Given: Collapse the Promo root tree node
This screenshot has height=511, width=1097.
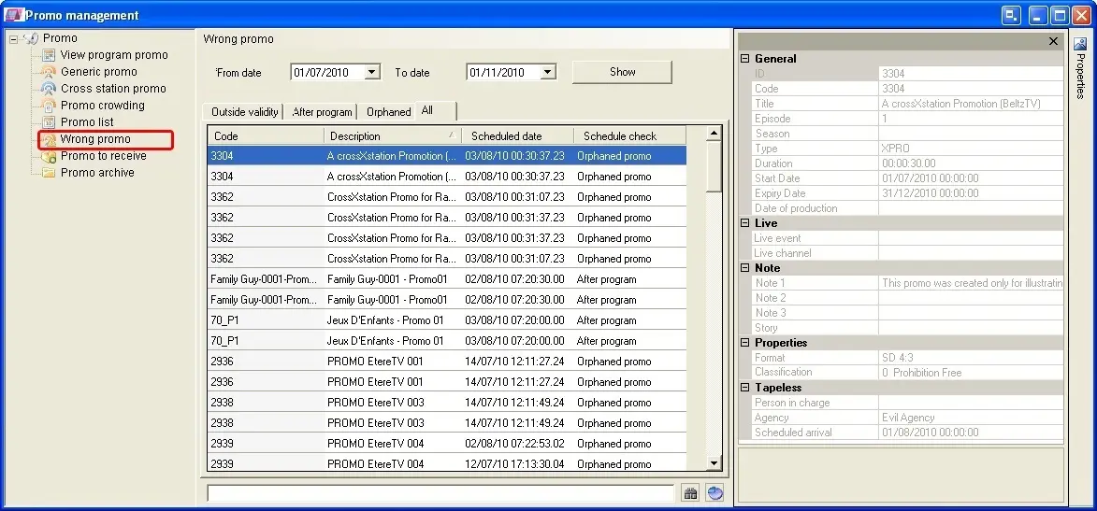Looking at the screenshot, I should point(13,38).
